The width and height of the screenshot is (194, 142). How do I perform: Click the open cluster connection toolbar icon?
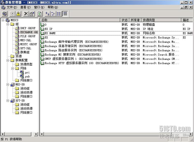(x=5, y=14)
